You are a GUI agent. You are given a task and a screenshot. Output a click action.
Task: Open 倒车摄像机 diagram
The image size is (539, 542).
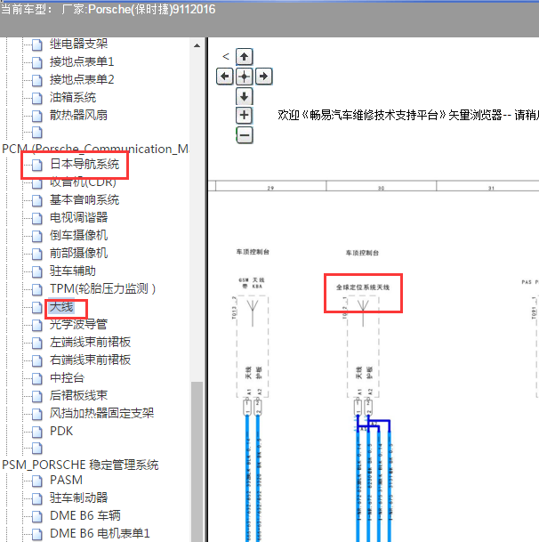(x=78, y=235)
